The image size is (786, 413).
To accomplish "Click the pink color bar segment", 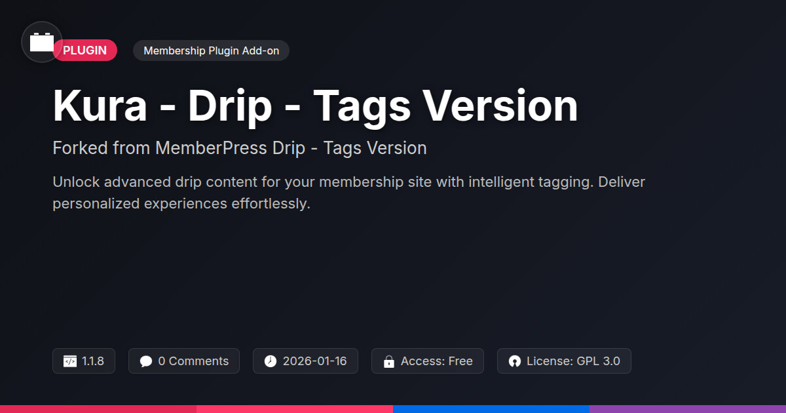I will point(295,409).
